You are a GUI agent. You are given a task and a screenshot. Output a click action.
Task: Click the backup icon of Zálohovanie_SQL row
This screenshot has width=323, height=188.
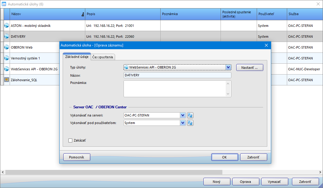click(7, 80)
